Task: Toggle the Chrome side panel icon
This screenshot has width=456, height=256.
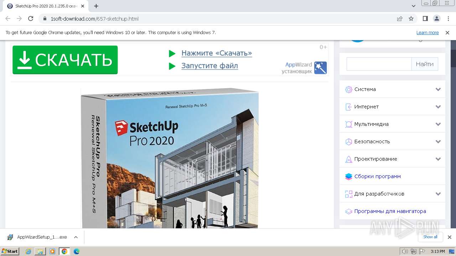Action: pos(425,19)
